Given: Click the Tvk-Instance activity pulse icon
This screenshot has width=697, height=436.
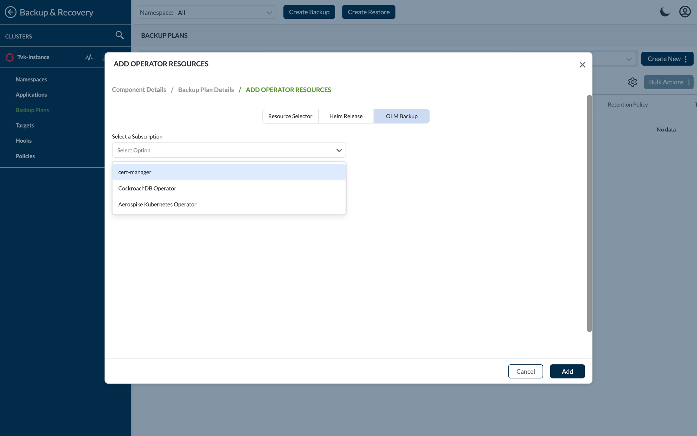Looking at the screenshot, I should tap(89, 57).
